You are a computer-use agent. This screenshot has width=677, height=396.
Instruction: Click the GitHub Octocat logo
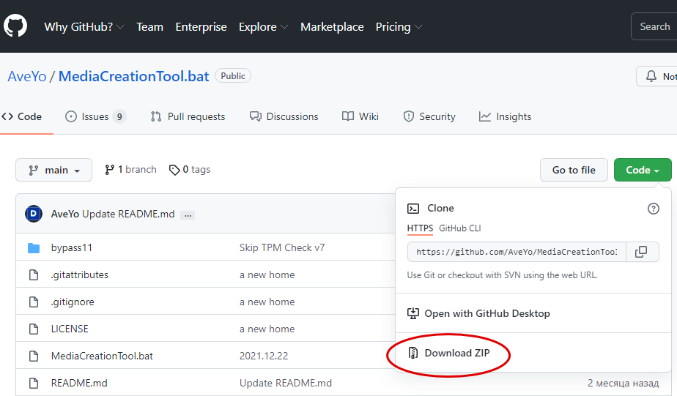pos(15,26)
